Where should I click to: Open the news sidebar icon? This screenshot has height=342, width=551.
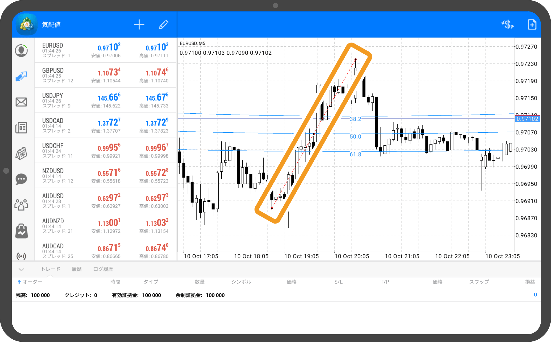click(x=21, y=128)
